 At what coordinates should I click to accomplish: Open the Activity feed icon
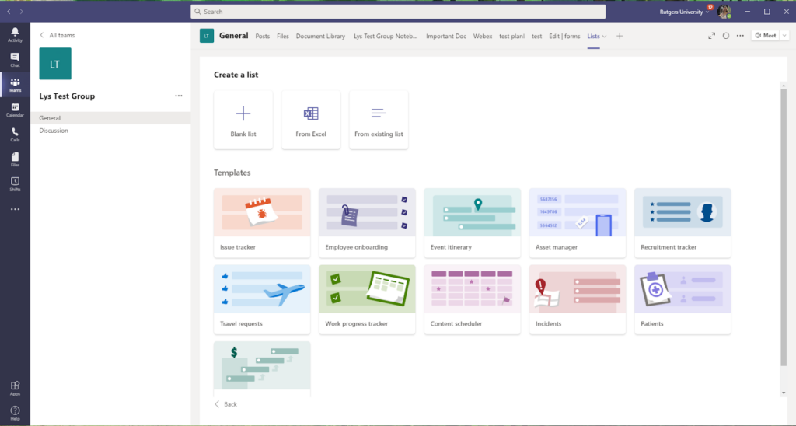(x=15, y=34)
